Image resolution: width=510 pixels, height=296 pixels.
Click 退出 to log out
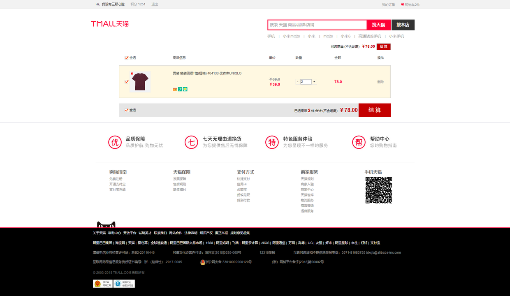tap(155, 5)
